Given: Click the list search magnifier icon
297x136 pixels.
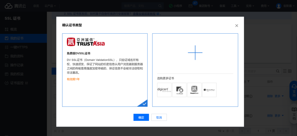Looking at the screenshot, I should 278,71.
